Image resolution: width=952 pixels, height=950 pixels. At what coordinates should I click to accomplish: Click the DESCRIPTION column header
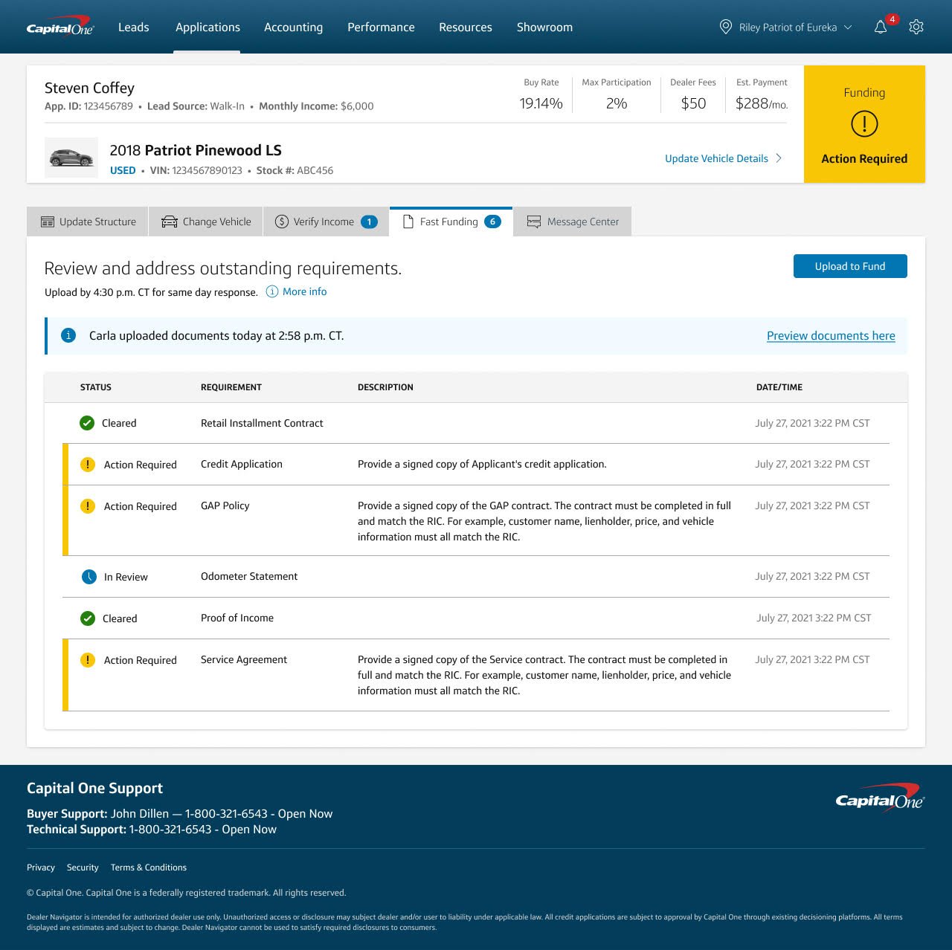pos(385,387)
